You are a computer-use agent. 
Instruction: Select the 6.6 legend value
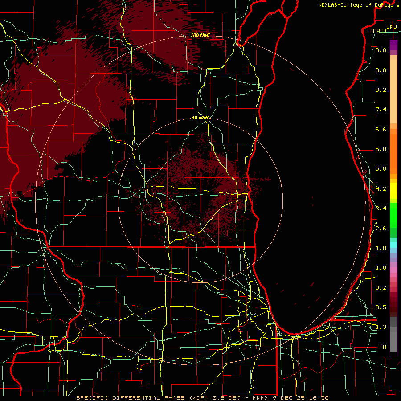coord(381,129)
